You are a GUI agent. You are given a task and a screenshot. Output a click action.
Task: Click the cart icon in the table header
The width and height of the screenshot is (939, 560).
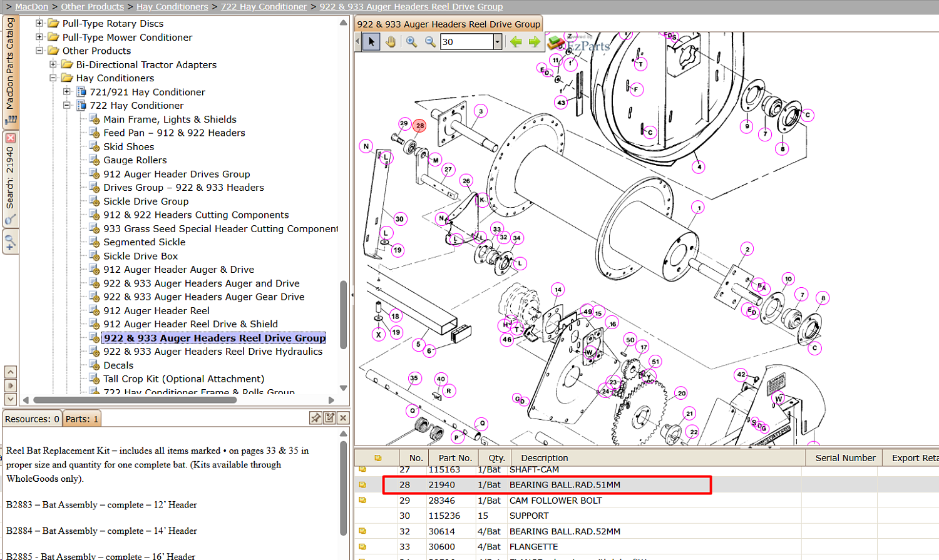377,458
